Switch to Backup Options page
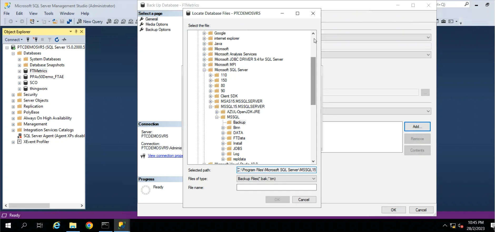The width and height of the screenshot is (495, 232). (158, 30)
